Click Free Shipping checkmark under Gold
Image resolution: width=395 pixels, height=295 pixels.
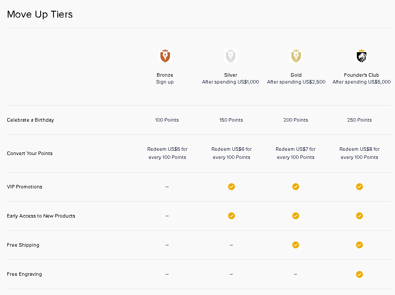295,245
